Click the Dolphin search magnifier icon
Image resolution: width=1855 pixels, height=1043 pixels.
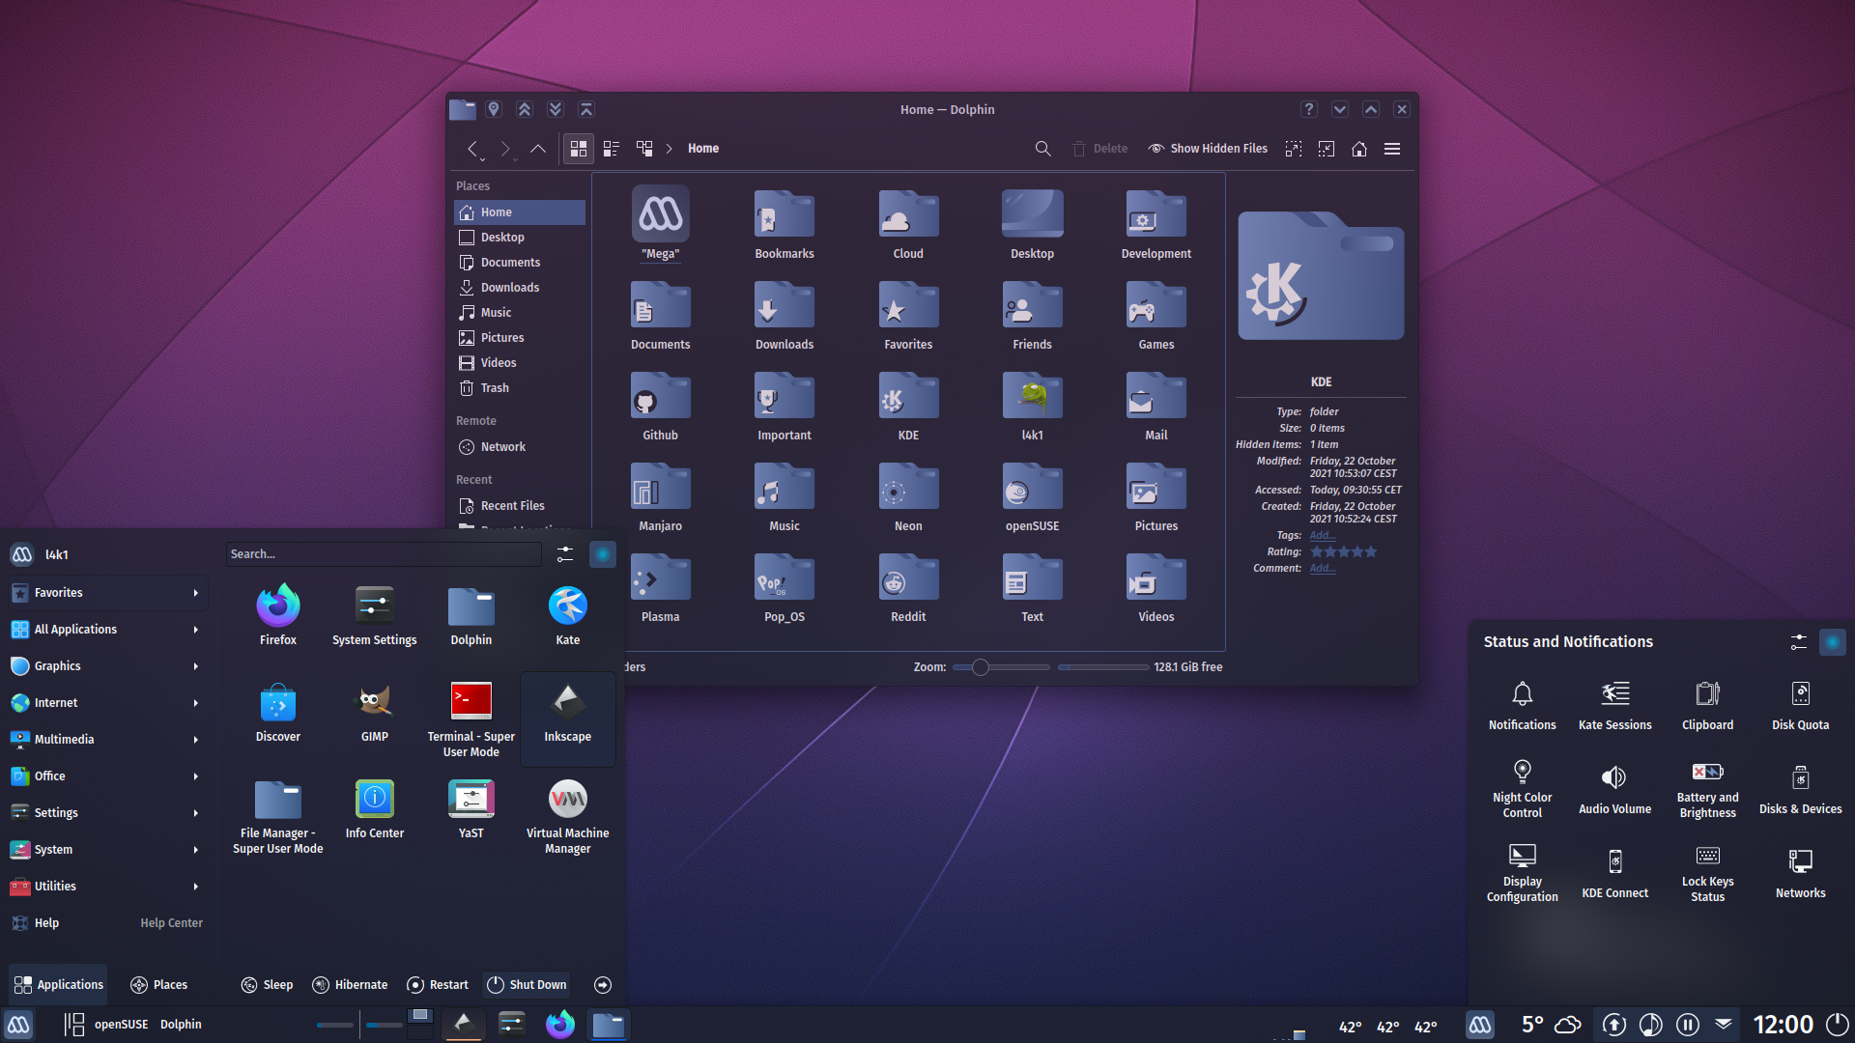(x=1042, y=149)
